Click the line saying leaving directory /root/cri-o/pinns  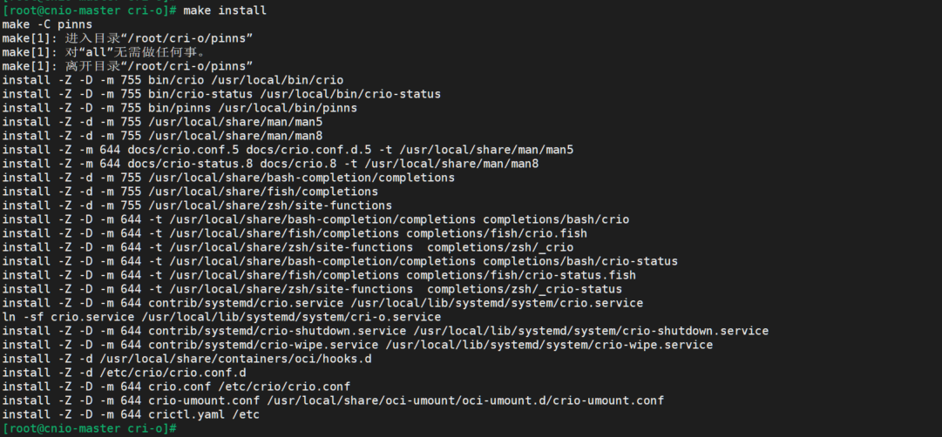point(127,65)
